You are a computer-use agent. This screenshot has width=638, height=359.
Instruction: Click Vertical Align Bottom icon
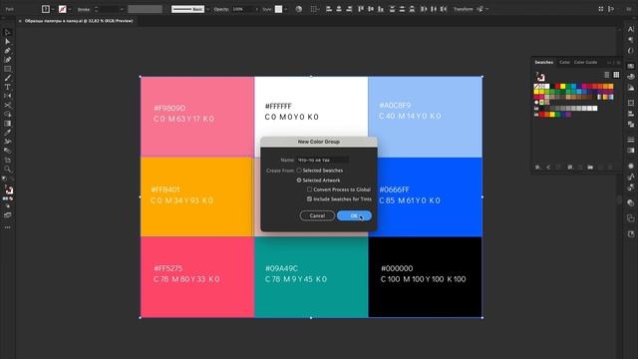click(x=381, y=9)
